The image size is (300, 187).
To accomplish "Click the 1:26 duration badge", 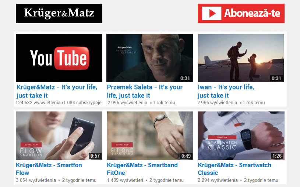I will pyautogui.click(x=277, y=156).
